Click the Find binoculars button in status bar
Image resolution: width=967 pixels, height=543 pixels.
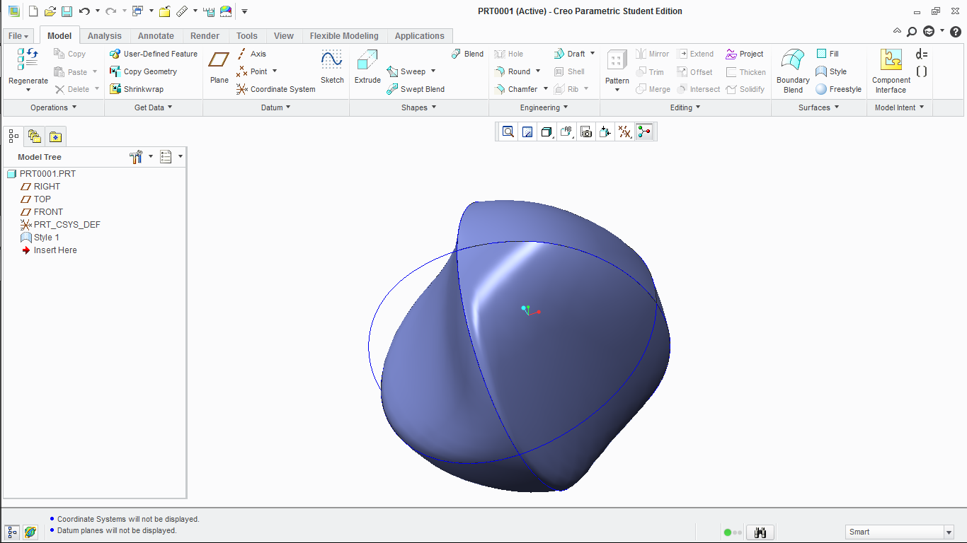[761, 532]
